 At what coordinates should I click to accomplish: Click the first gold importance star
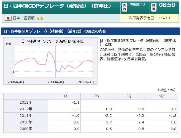[38, 18]
